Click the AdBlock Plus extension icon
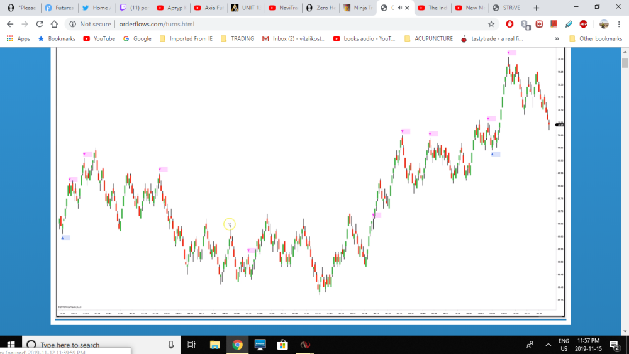Viewport: 629px width, 354px height. [583, 24]
